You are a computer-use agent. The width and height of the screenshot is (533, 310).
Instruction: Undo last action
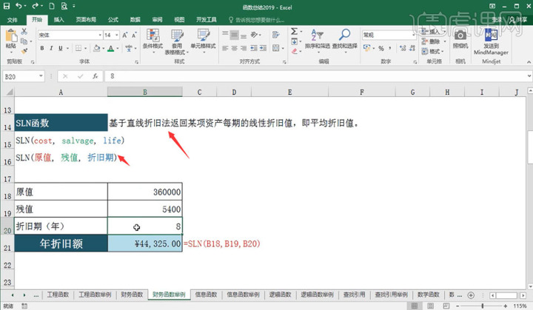tap(19, 6)
